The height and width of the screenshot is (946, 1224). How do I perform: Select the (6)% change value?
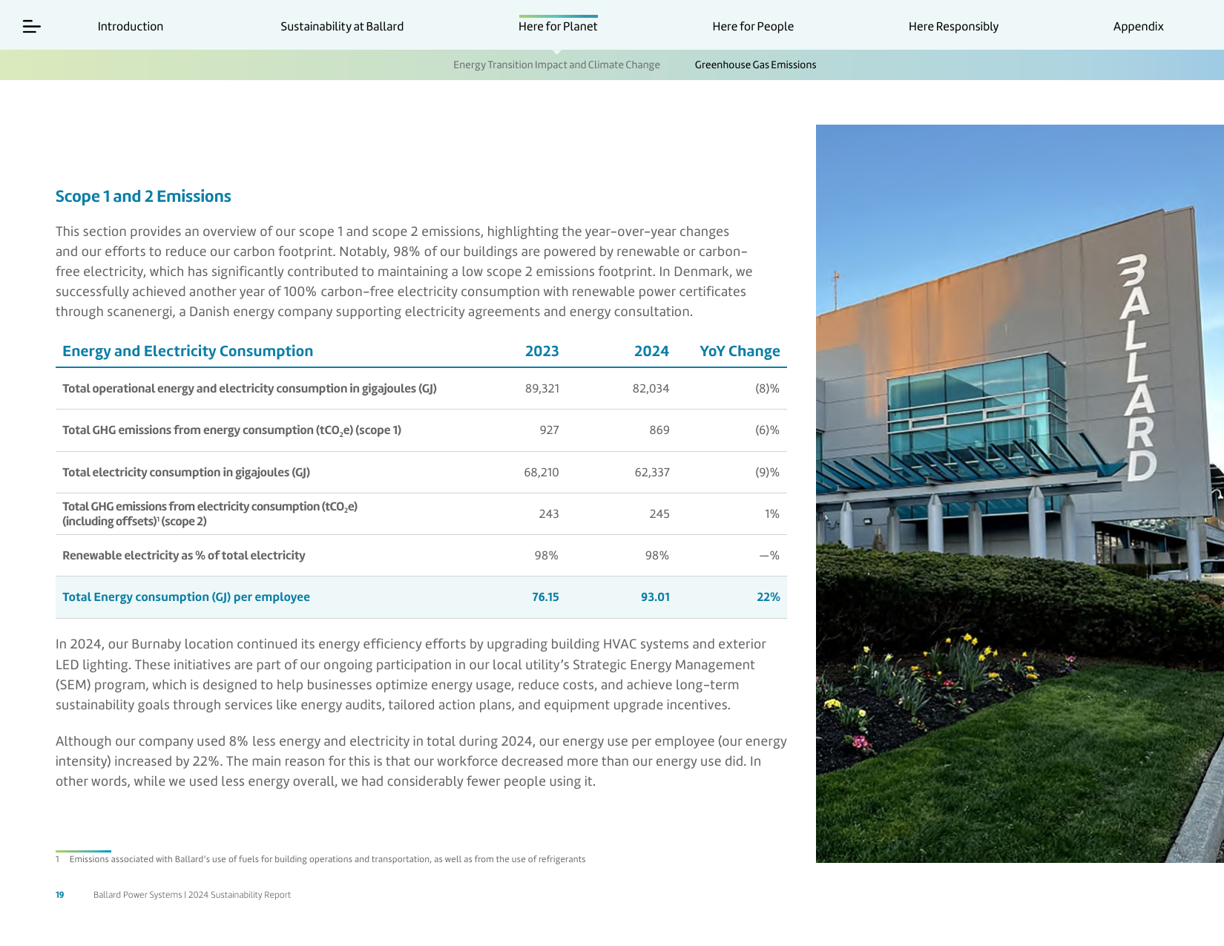(x=767, y=430)
